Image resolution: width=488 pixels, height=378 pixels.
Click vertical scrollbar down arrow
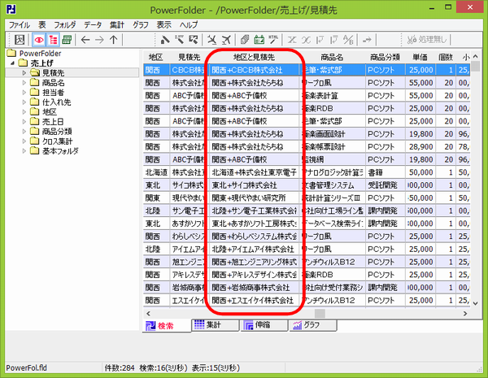coord(476,303)
